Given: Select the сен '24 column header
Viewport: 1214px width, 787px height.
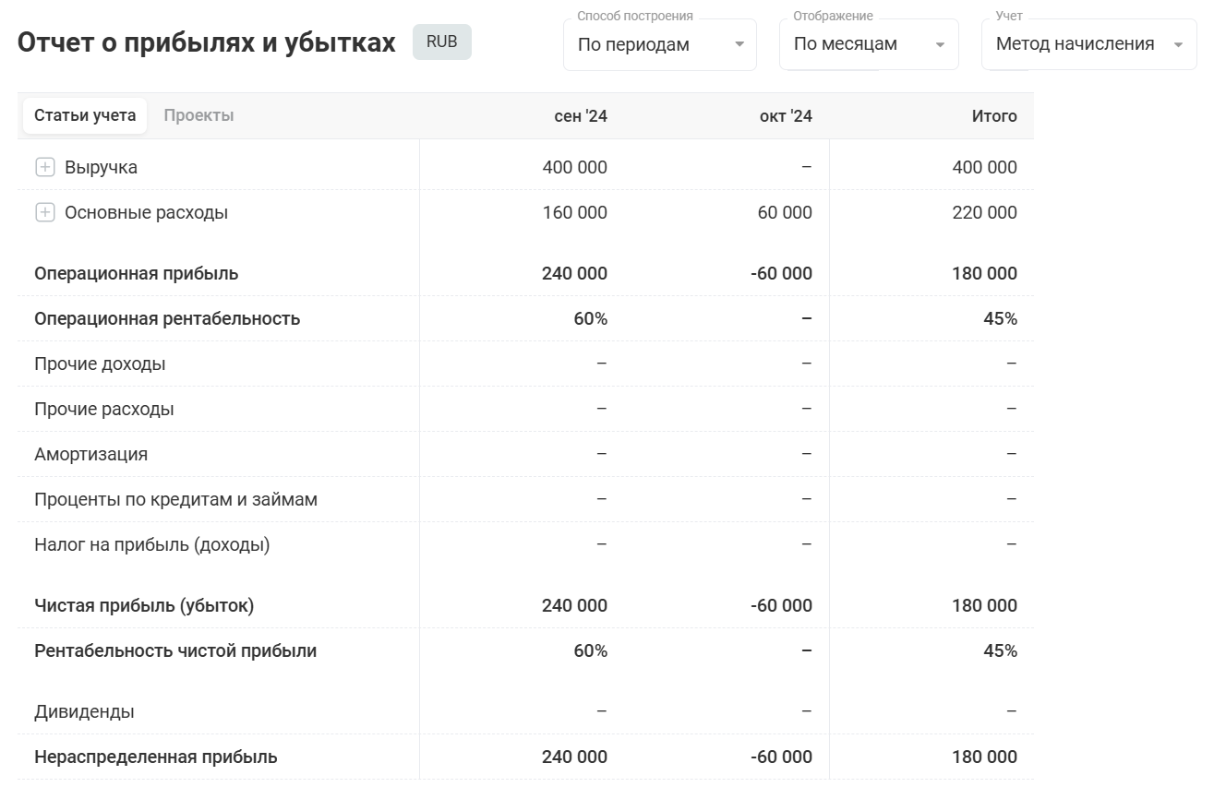Looking at the screenshot, I should click(580, 116).
